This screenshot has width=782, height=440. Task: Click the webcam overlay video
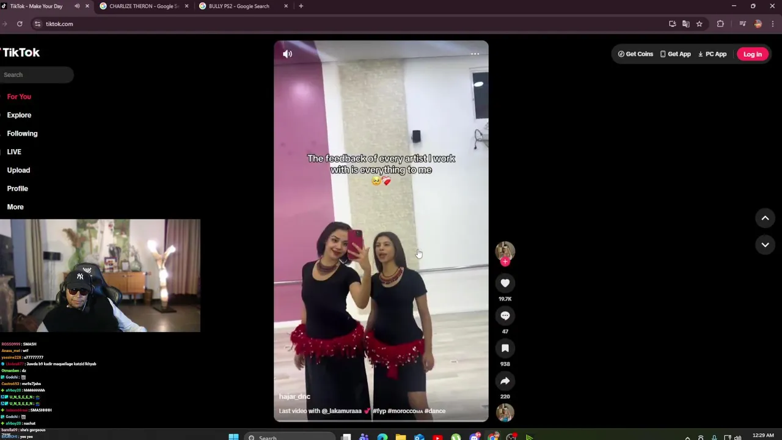point(100,276)
